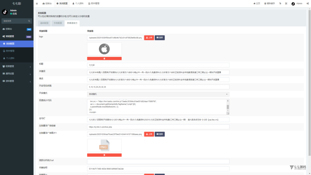311x175 pixels.
Task: Open the 开奖模式 dropdown
Action: coord(158,94)
